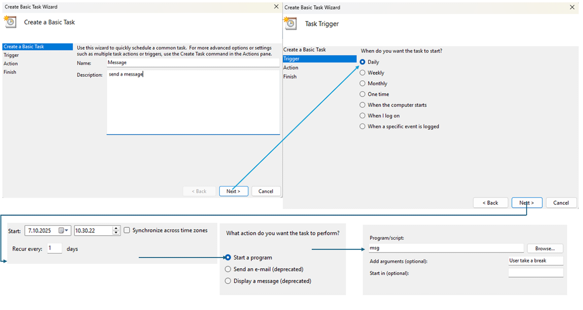Open the Start date calendar dropdown
The image size is (583, 310).
click(63, 230)
